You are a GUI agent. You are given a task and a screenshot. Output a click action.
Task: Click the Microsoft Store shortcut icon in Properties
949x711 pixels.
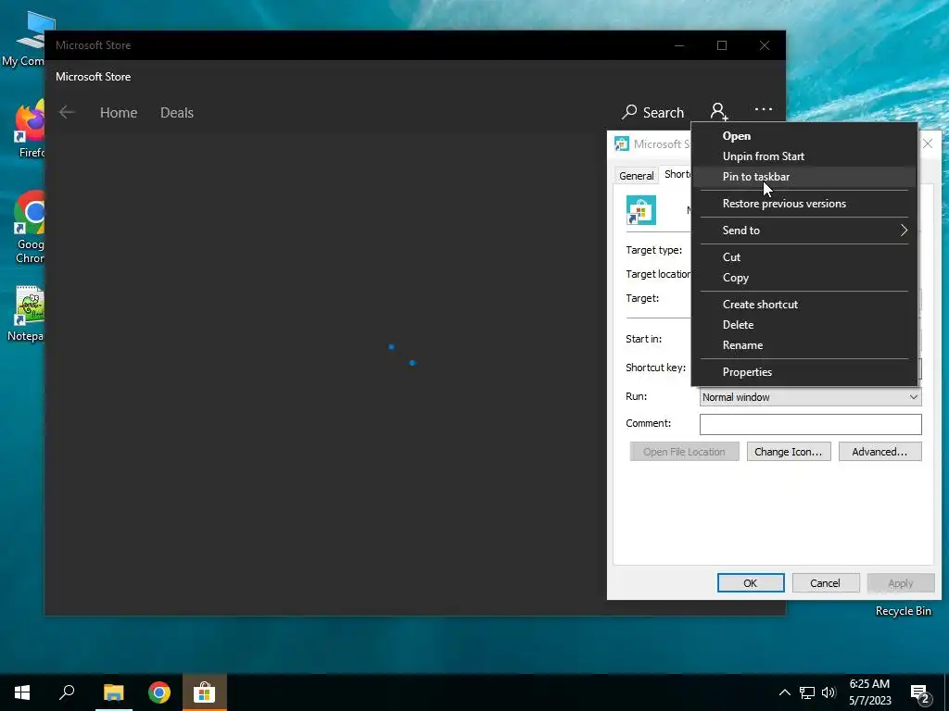(x=641, y=210)
